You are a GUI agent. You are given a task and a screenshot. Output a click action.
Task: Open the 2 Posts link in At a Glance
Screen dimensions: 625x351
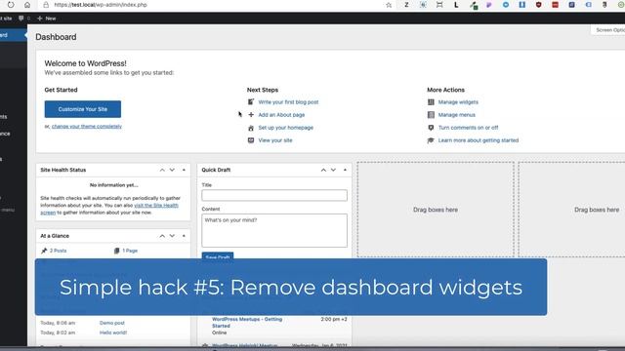coord(59,251)
